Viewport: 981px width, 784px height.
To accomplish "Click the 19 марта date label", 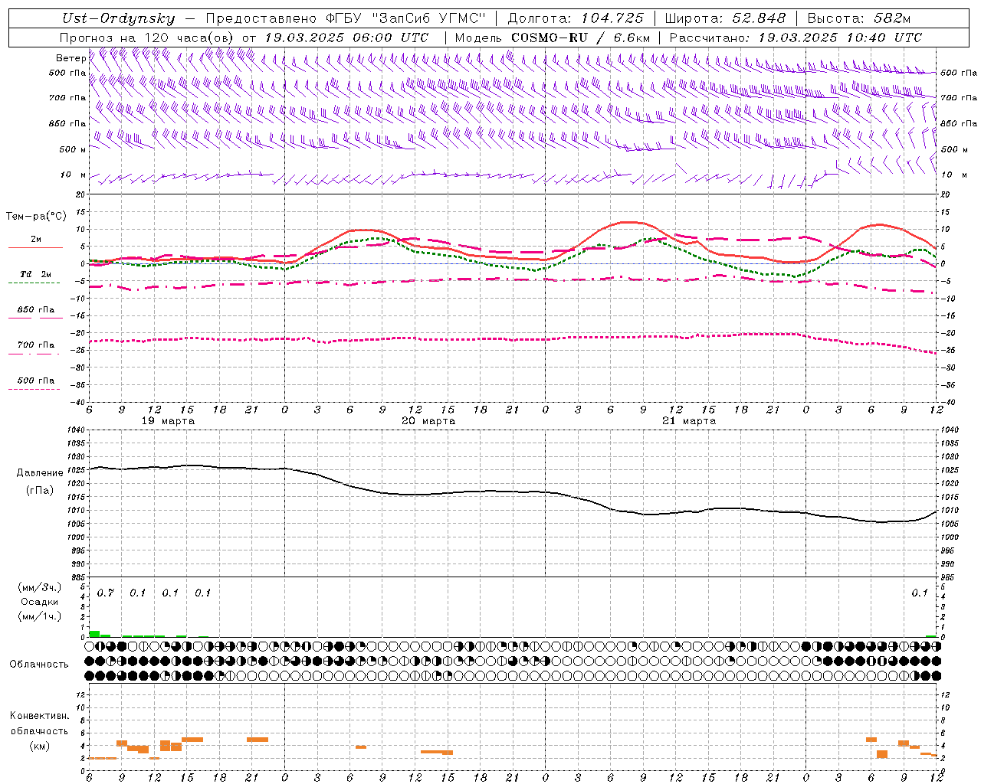I will [169, 421].
